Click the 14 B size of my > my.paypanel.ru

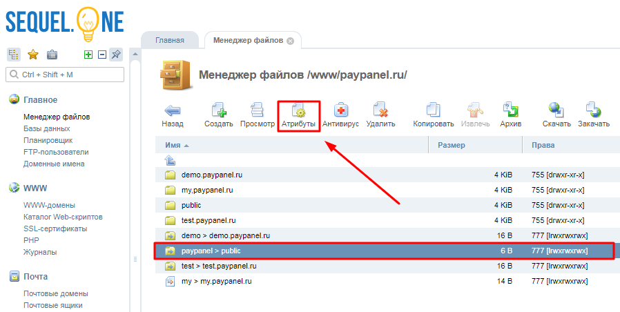(505, 282)
